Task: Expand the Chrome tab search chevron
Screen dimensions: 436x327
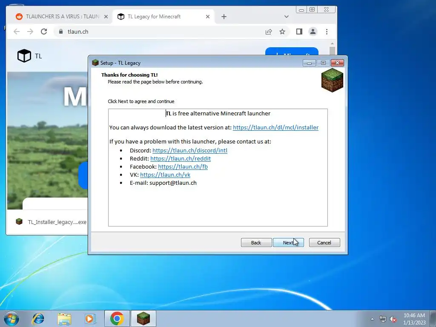Action: [287, 17]
